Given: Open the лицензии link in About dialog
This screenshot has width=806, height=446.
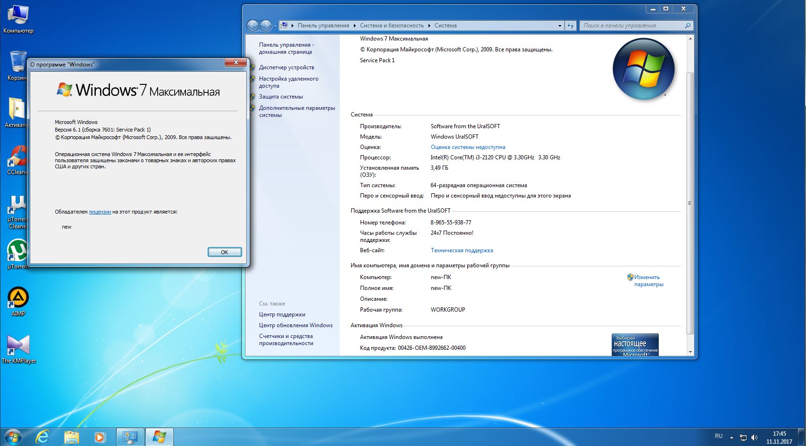Looking at the screenshot, I should coord(100,212).
